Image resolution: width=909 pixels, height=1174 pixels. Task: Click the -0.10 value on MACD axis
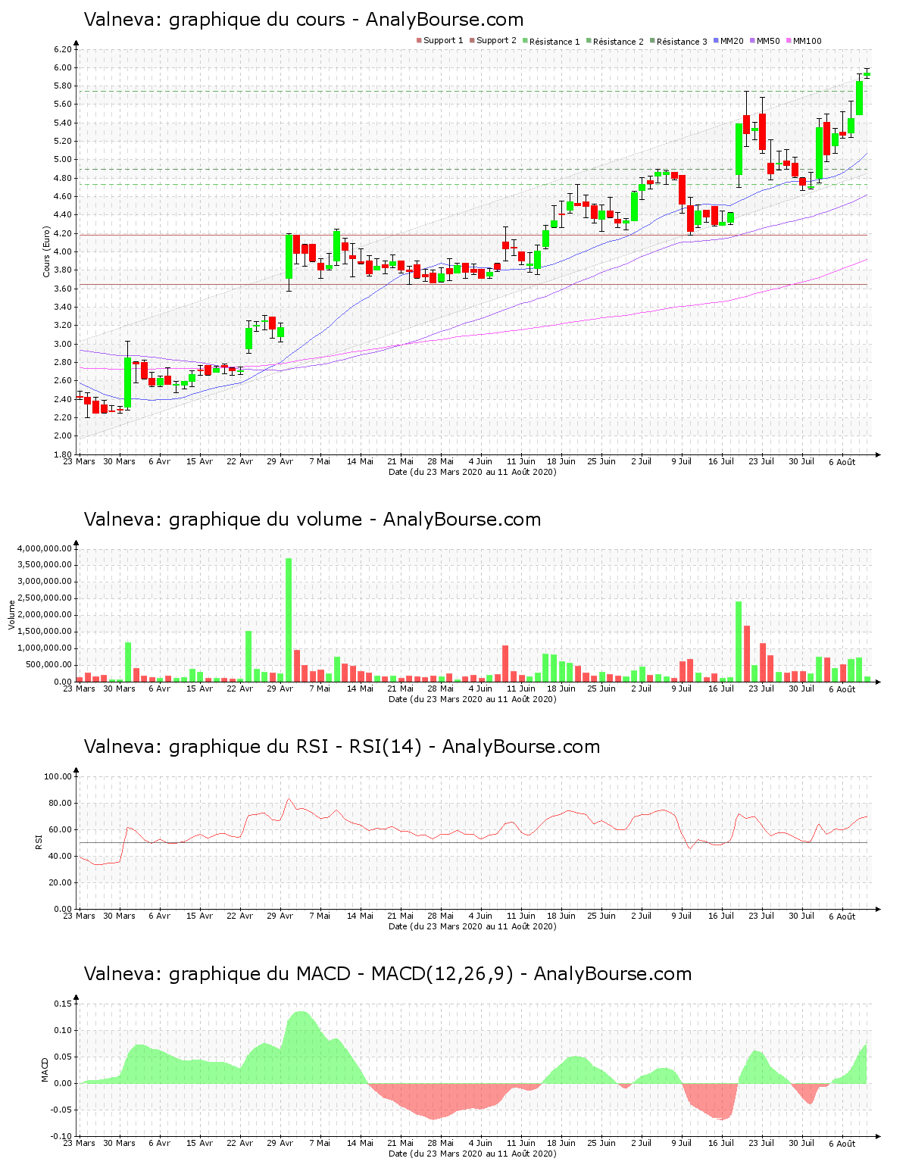coord(62,1136)
